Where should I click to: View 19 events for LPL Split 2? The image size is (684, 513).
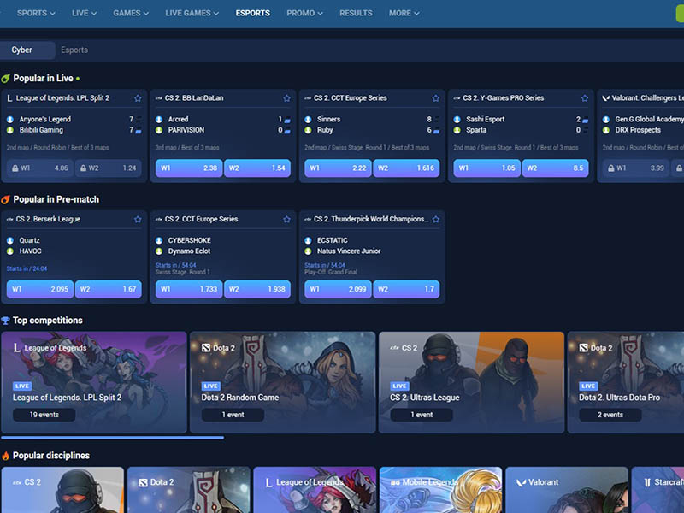(x=44, y=415)
